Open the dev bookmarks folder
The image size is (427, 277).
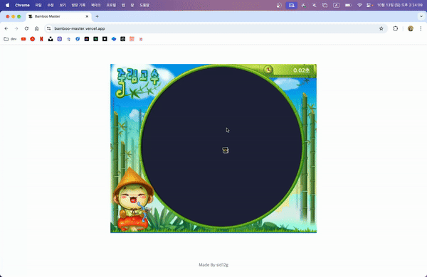(10, 39)
